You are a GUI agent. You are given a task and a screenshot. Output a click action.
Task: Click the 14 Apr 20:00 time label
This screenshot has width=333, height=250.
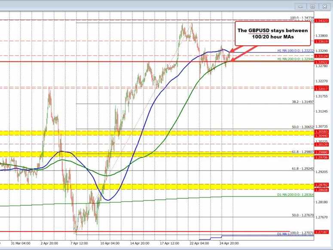coord(140,244)
